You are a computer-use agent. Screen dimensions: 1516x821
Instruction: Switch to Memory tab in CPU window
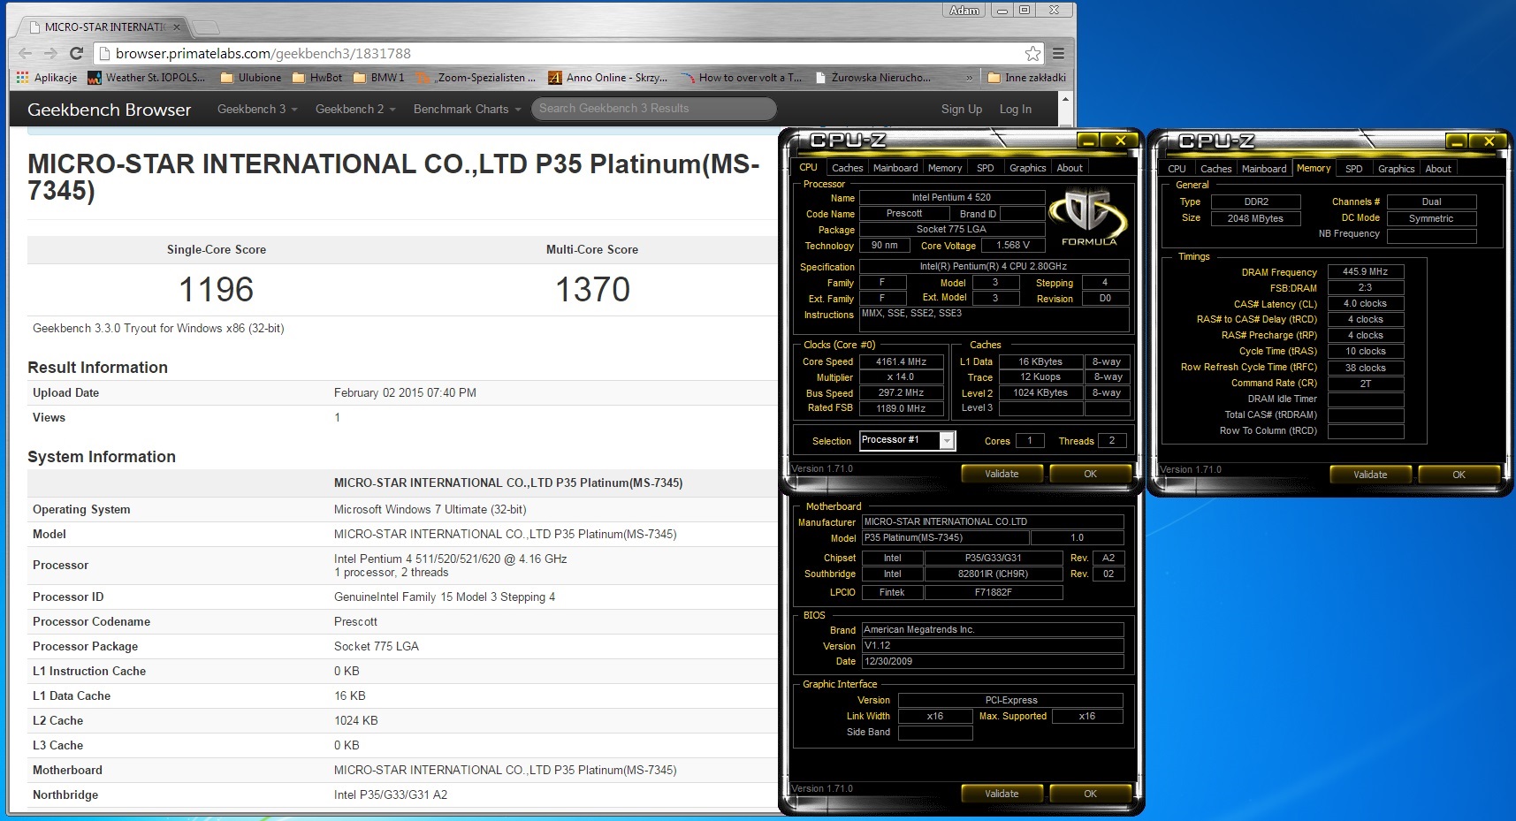pyautogui.click(x=945, y=168)
